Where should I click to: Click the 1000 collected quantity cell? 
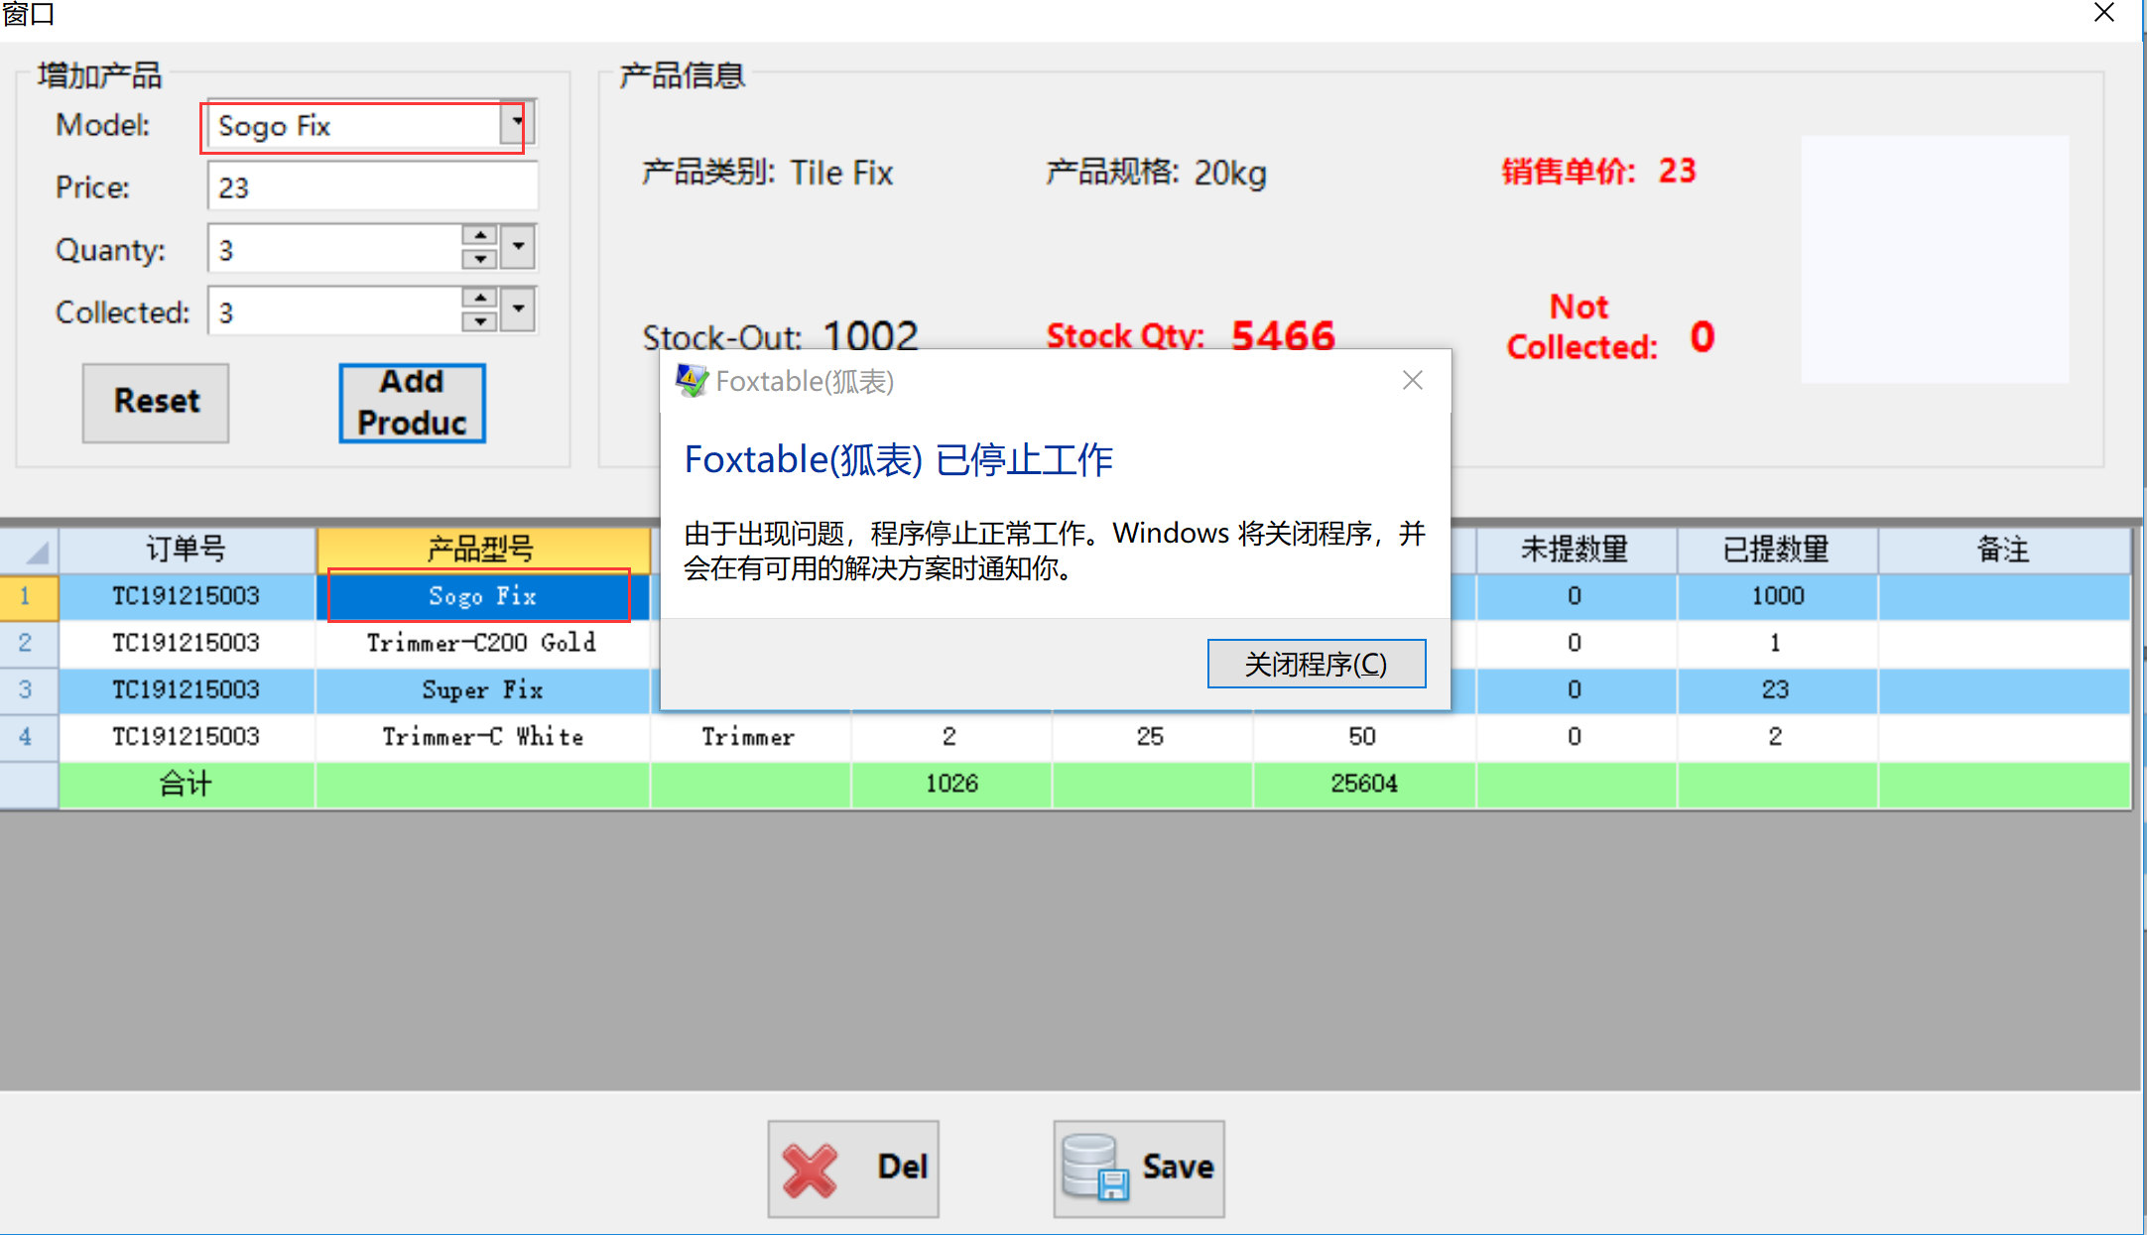coord(1777,596)
